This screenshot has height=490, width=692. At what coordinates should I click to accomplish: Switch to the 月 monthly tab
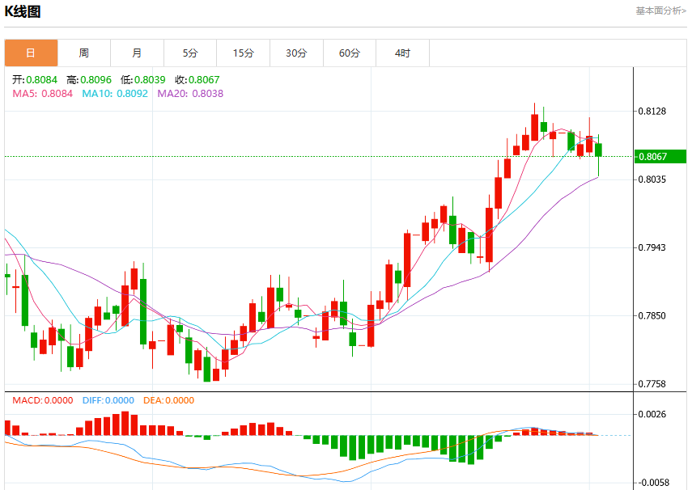point(138,53)
